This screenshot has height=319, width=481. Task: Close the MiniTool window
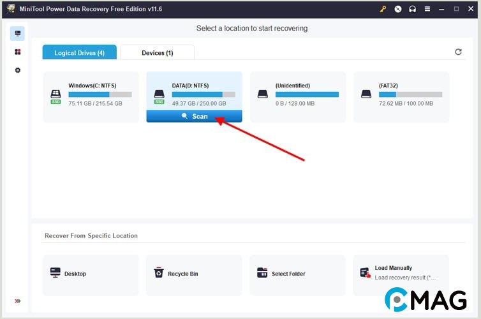click(x=471, y=9)
